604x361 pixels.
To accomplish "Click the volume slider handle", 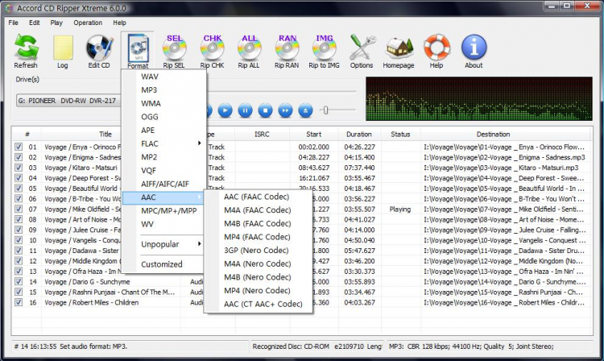I will [325, 110].
